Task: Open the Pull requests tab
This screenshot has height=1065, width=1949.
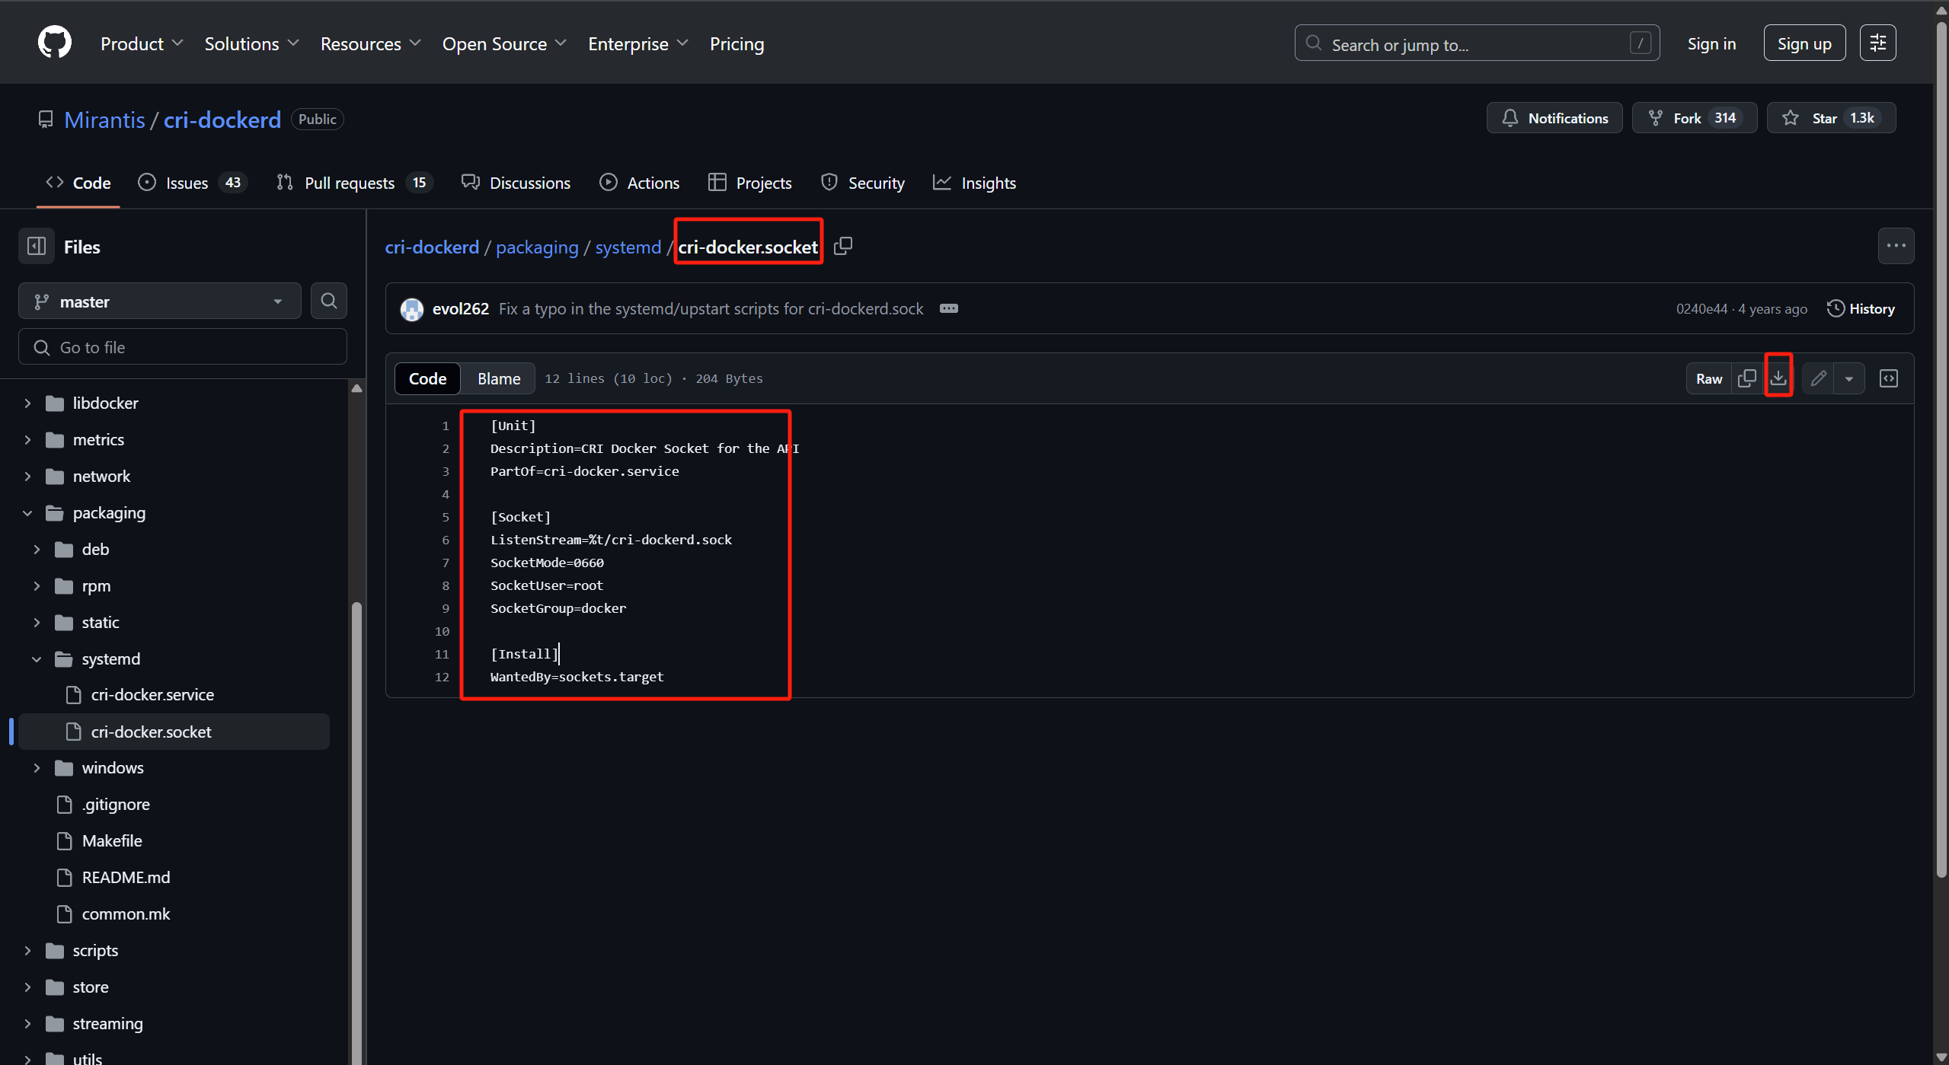Action: click(354, 183)
